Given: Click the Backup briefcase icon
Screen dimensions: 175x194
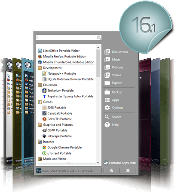Looking at the screenshot, I should 107,92.
